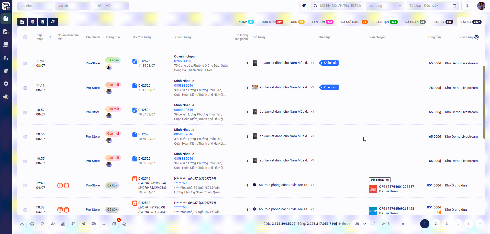490x234 pixels.
Task: Open the Chọn tag dropdown
Action: click(385, 6)
